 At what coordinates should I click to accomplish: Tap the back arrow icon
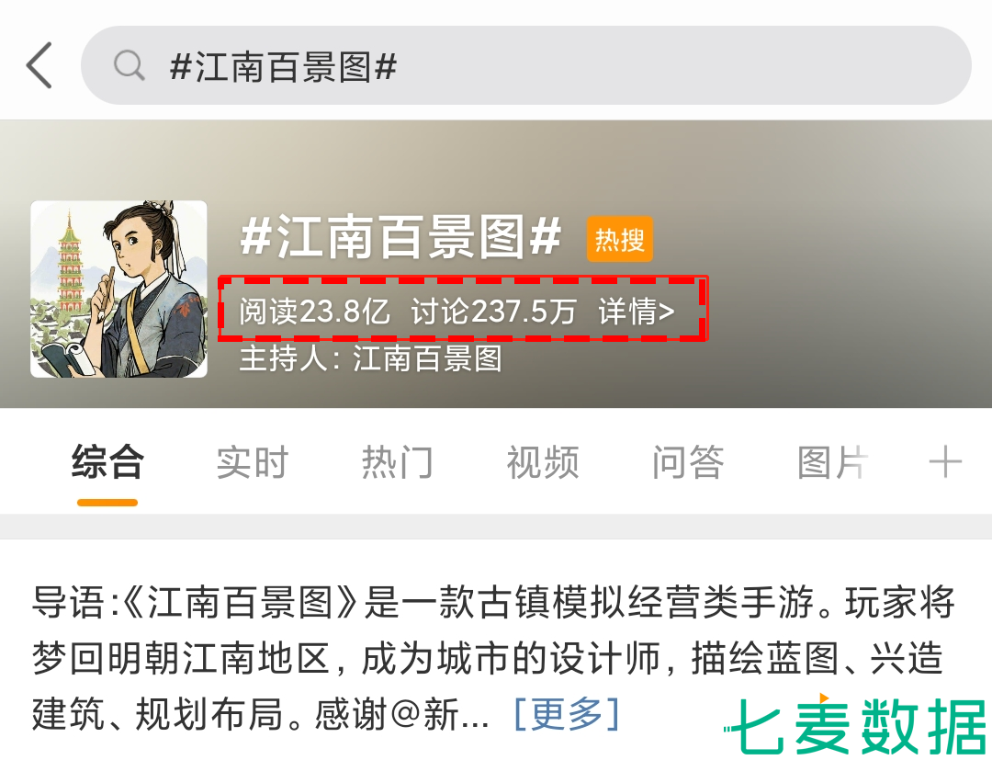pyautogui.click(x=39, y=65)
